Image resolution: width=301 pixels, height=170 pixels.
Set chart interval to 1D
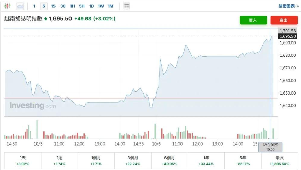tap(91, 6)
